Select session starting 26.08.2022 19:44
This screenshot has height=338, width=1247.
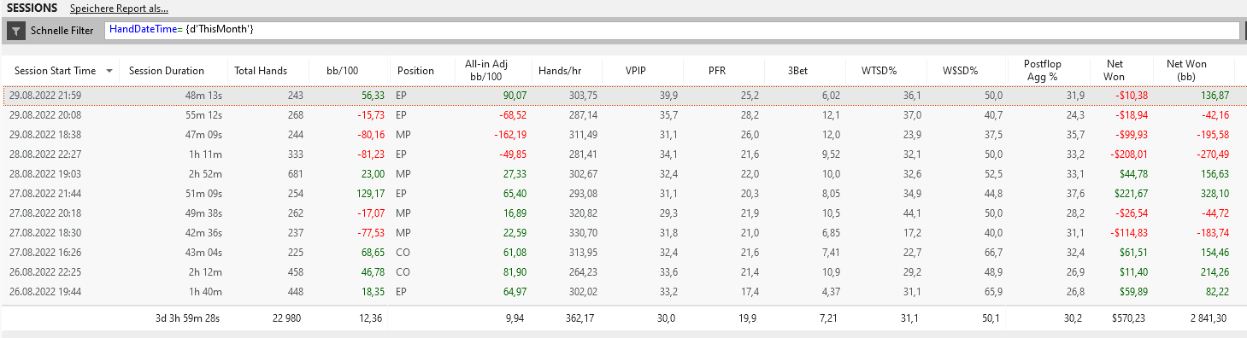[623, 292]
